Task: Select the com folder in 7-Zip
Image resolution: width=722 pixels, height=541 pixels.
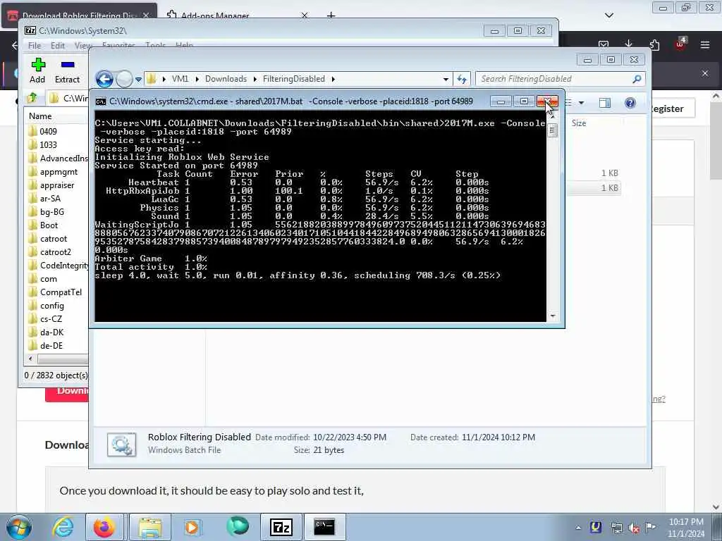Action: (49, 279)
